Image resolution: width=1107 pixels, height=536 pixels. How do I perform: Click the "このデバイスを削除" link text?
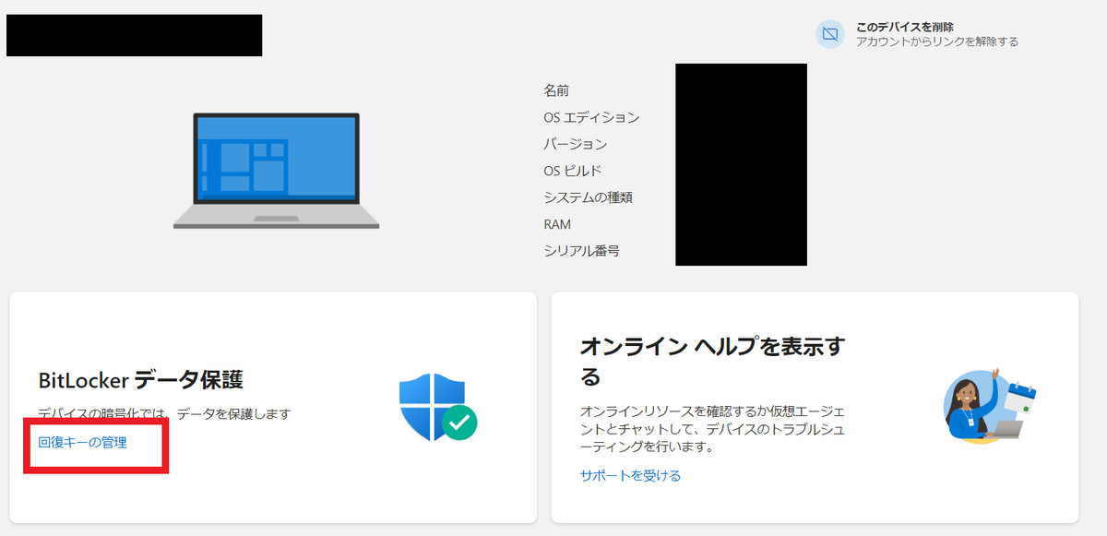(x=905, y=27)
